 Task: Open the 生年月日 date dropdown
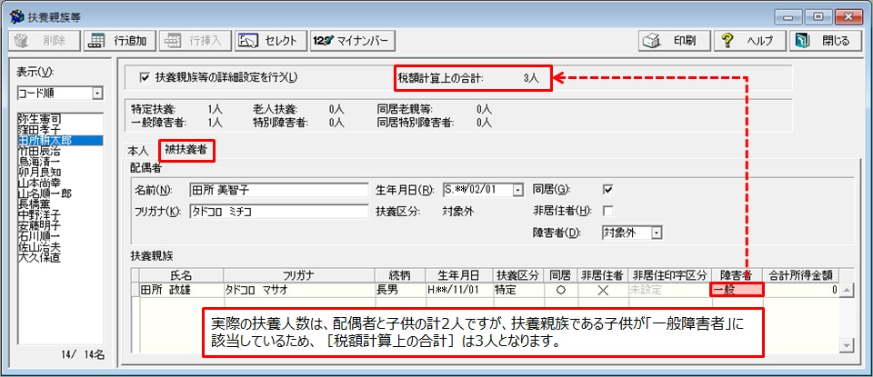[x=518, y=190]
